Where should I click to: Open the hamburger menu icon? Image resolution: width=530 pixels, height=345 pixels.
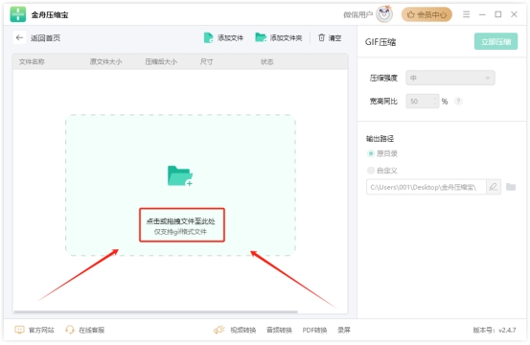coord(466,14)
